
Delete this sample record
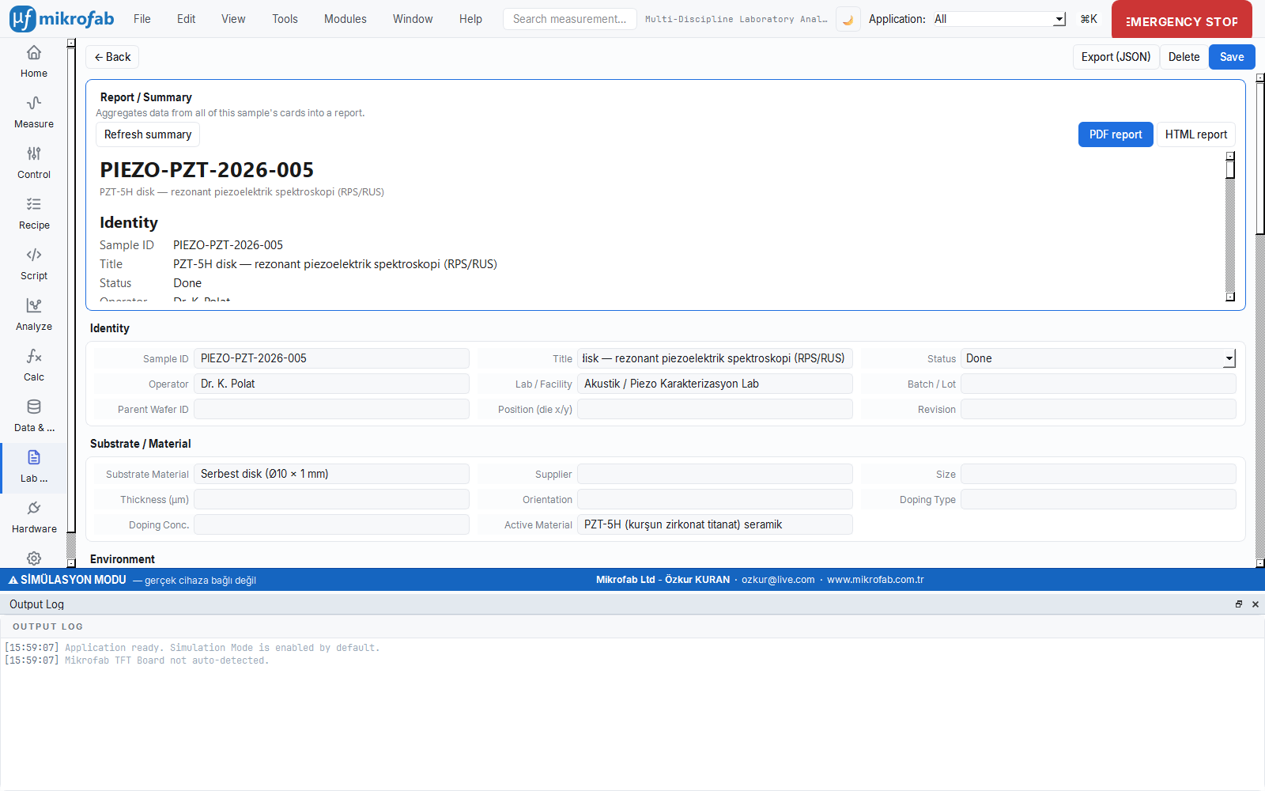point(1184,57)
